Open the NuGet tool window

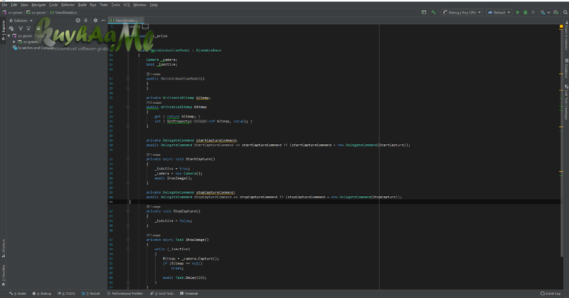[91, 294]
